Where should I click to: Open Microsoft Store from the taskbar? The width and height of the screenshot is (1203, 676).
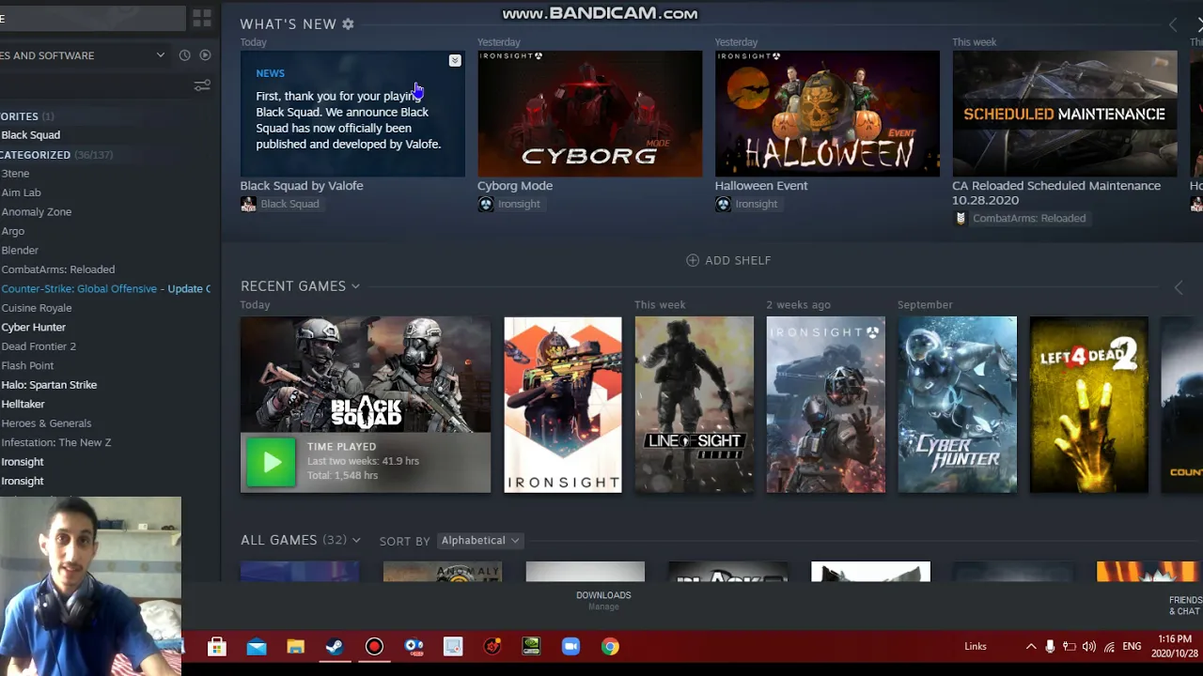217,646
